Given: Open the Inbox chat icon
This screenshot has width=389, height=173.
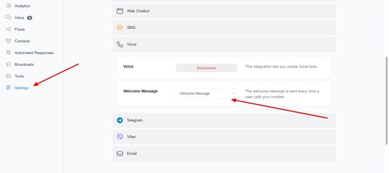Looking at the screenshot, I should 8,17.
